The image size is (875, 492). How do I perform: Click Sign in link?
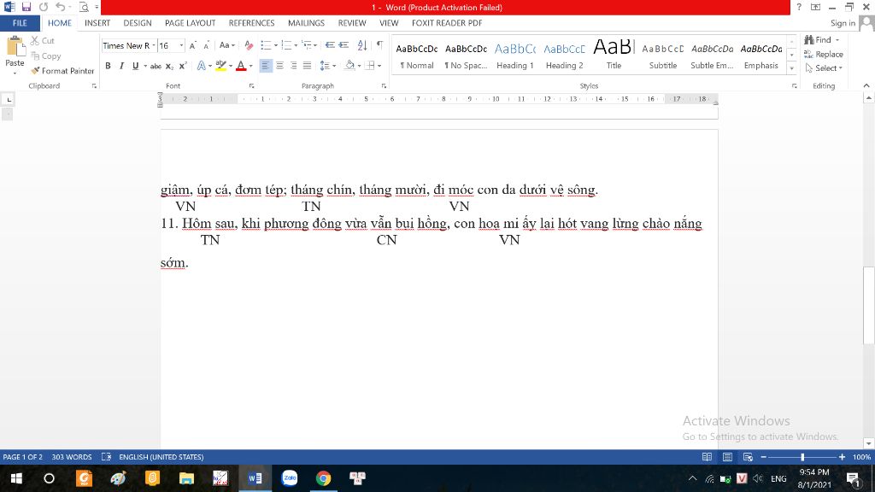[843, 23]
